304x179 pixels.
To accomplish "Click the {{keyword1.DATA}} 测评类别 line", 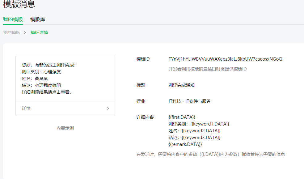I will [x=199, y=124].
